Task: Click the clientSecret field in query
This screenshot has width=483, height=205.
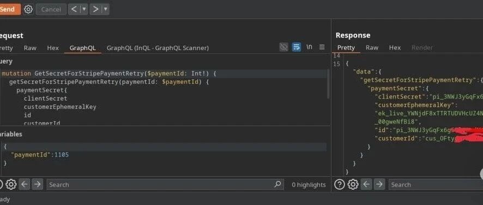Action: coord(45,98)
